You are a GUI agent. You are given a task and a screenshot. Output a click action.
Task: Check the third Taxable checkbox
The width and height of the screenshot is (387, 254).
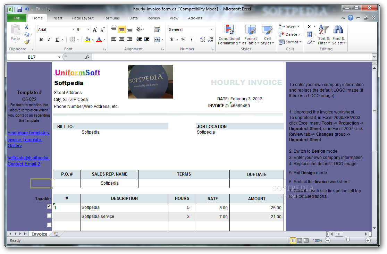click(49, 225)
